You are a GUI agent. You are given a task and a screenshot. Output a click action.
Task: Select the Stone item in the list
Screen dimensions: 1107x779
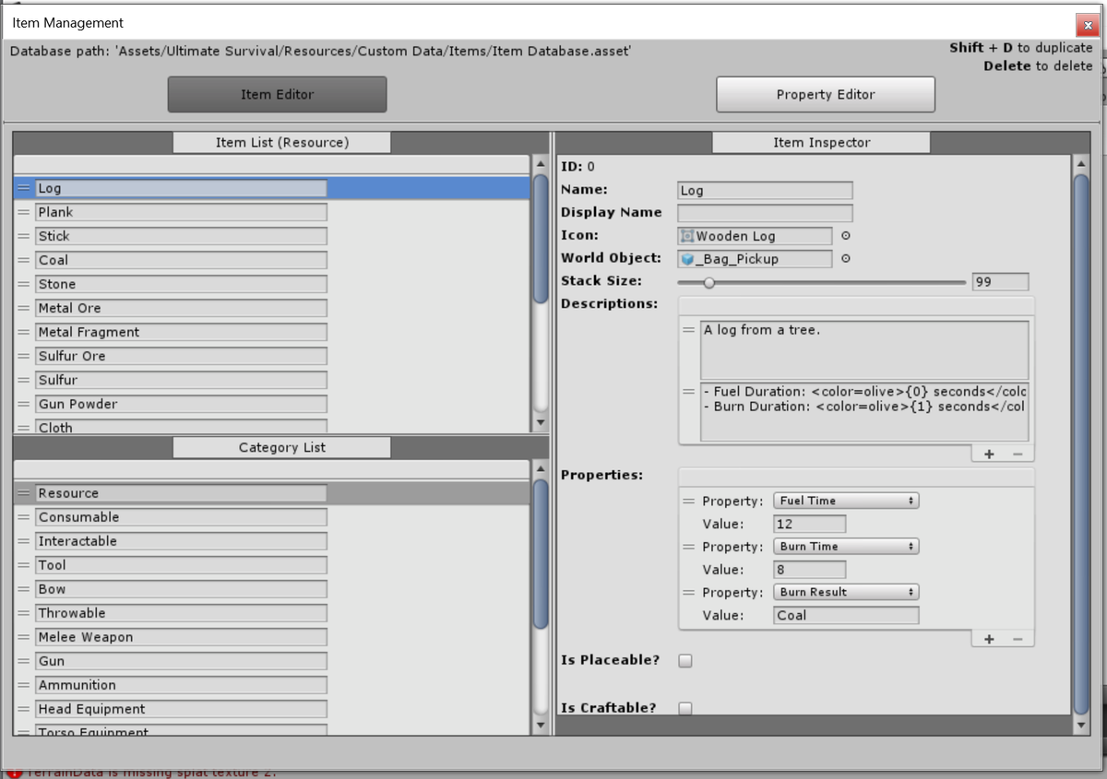(181, 284)
